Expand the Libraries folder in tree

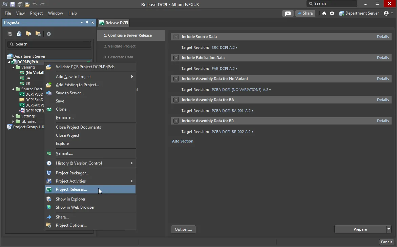click(13, 122)
